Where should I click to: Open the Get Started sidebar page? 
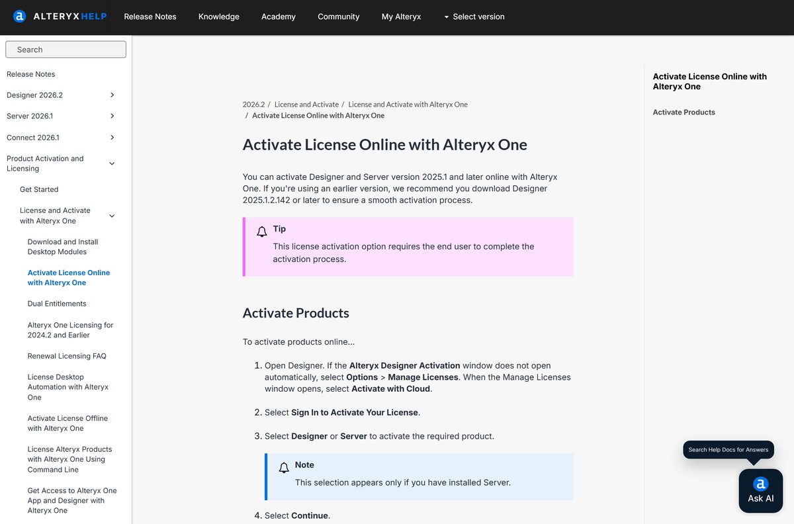coord(39,189)
